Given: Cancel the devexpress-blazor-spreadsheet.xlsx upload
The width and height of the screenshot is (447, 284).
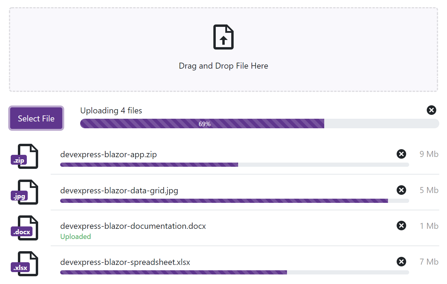Looking at the screenshot, I should (401, 262).
